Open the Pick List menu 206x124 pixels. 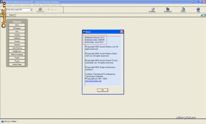pyautogui.click(x=54, y=5)
